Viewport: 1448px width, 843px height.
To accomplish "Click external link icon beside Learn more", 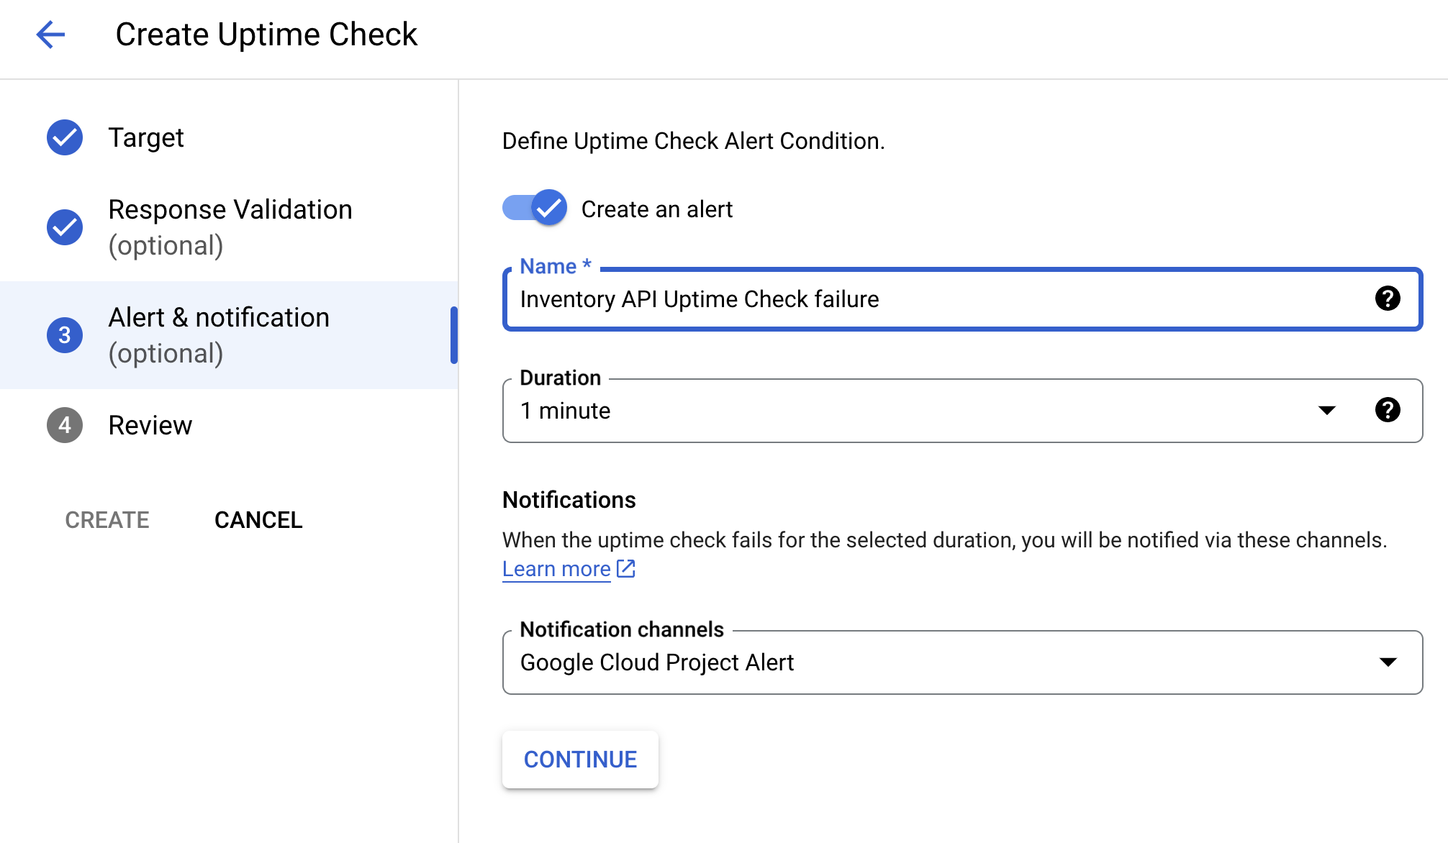I will coord(626,569).
